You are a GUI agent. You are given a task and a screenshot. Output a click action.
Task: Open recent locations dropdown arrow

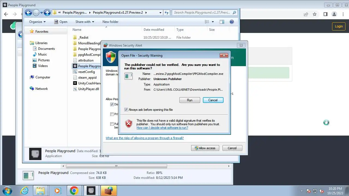point(42,13)
